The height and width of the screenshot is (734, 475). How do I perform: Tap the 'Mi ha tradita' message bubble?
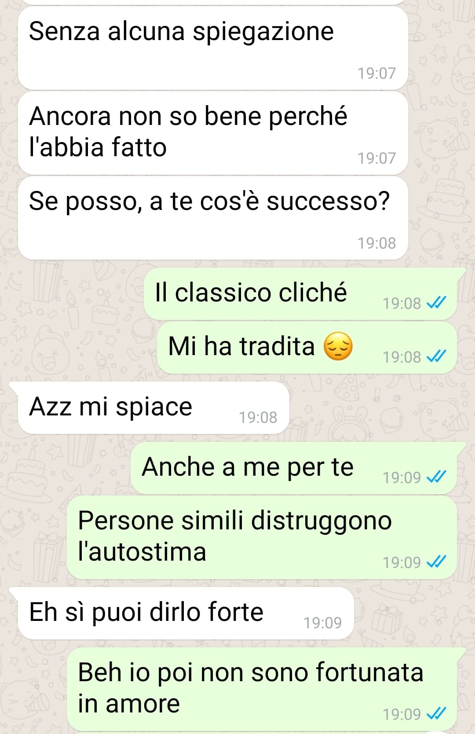[307, 348]
